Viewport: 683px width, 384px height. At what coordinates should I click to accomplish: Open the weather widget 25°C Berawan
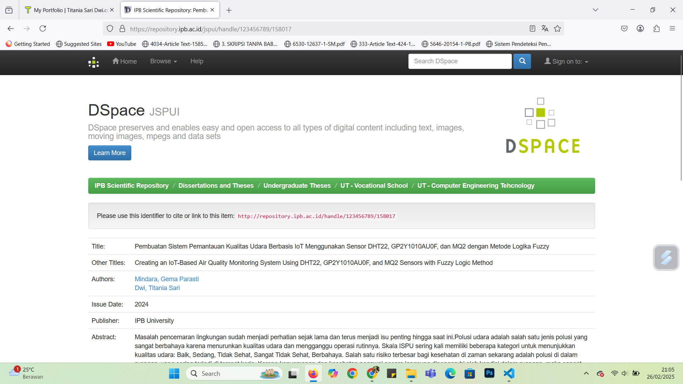coord(26,373)
